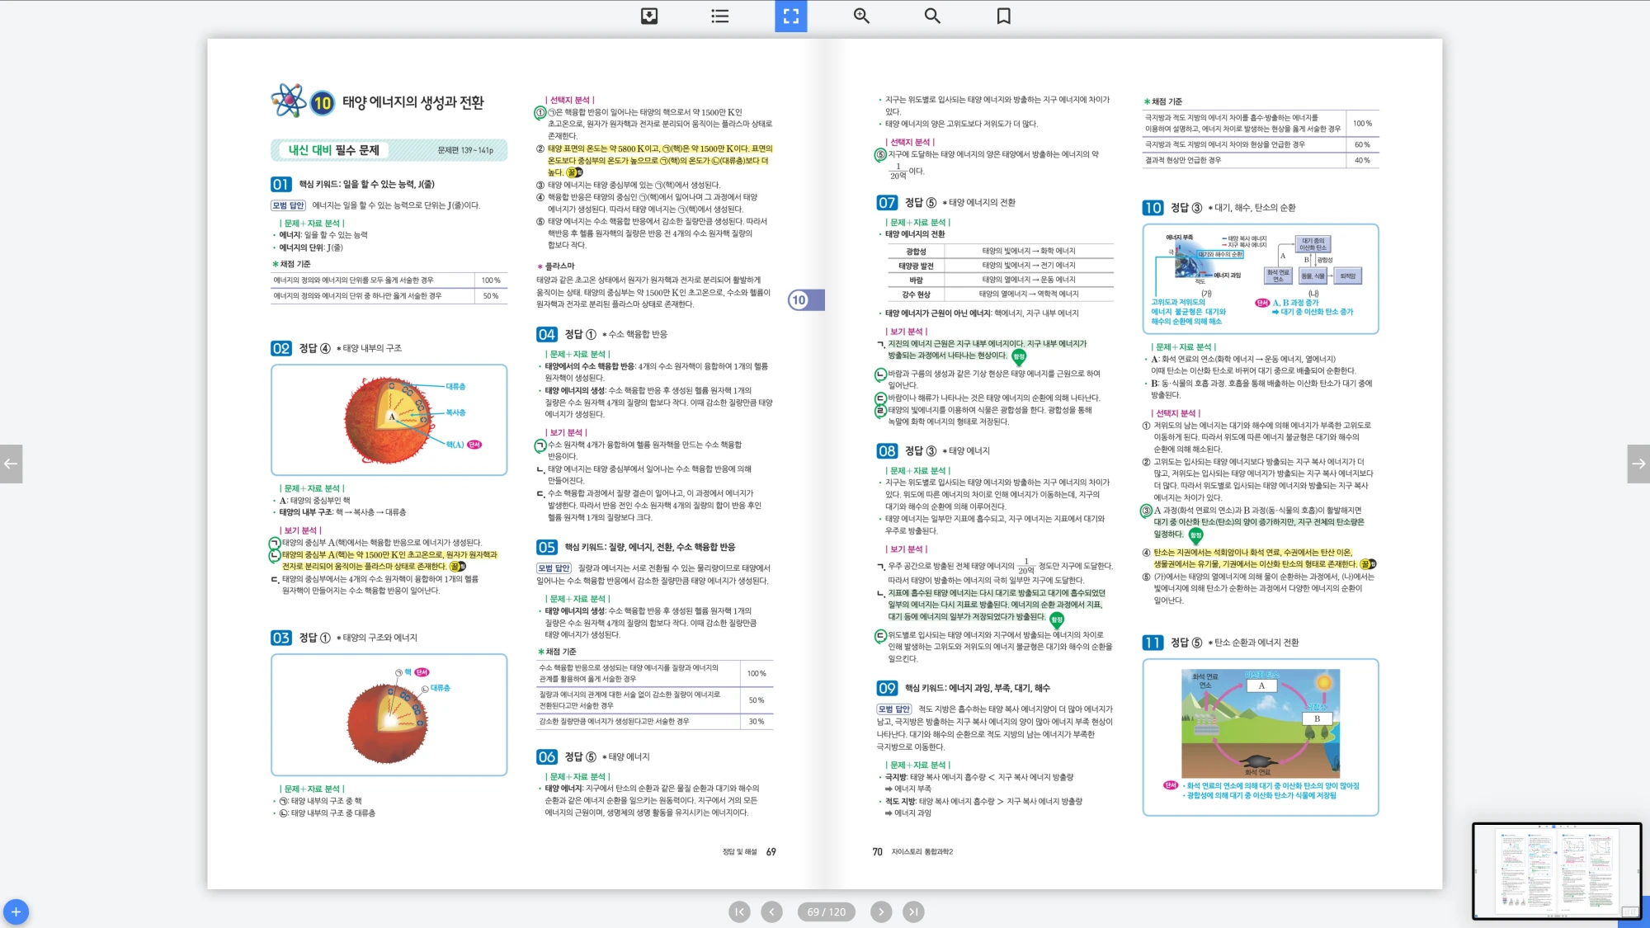Jump to the first page
Screen dimensions: 1650x928
(739, 912)
